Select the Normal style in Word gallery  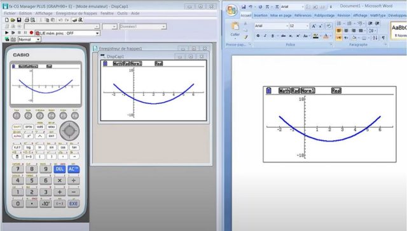coord(399,30)
